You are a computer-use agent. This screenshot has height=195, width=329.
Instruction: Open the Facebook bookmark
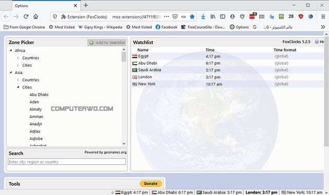click(167, 27)
